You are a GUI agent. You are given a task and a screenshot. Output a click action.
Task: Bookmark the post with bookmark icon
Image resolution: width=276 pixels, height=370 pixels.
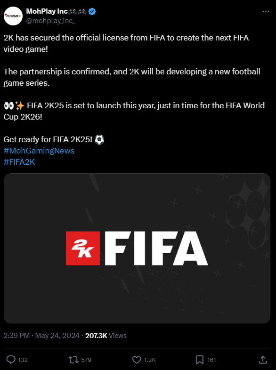pos(200,360)
